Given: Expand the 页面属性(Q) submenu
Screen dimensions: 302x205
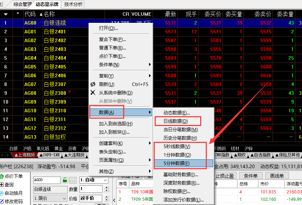Looking at the screenshot, I should [121, 160].
